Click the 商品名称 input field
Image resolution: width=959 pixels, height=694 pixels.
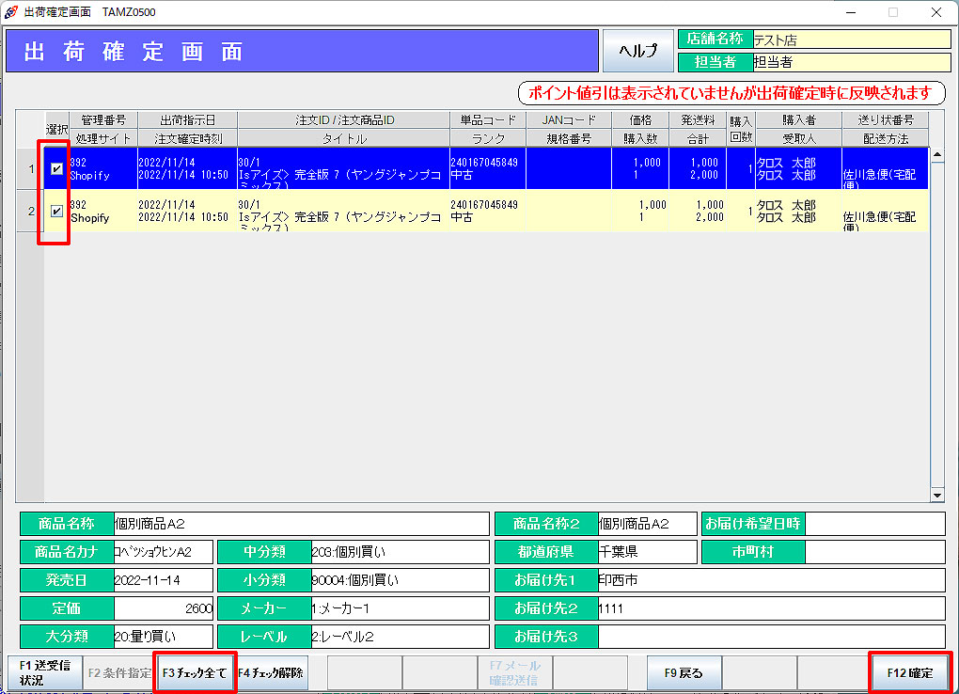(x=300, y=524)
